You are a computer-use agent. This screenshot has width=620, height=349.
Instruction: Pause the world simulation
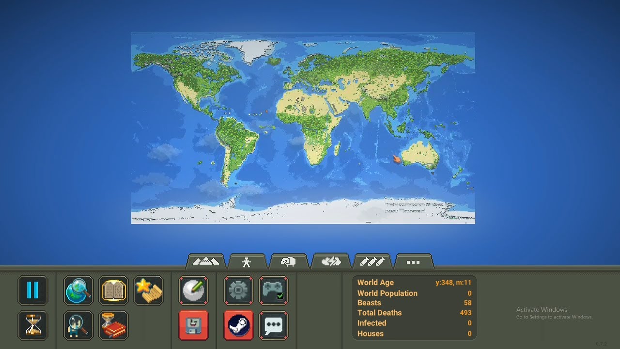coord(33,290)
